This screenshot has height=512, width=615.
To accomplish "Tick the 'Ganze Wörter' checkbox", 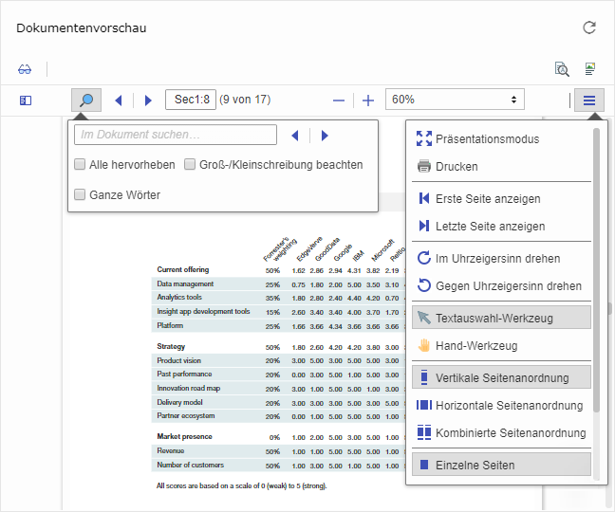I will point(81,194).
